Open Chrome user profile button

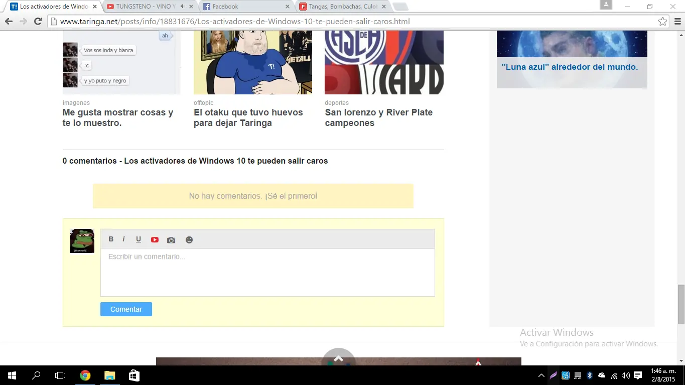coord(606,5)
